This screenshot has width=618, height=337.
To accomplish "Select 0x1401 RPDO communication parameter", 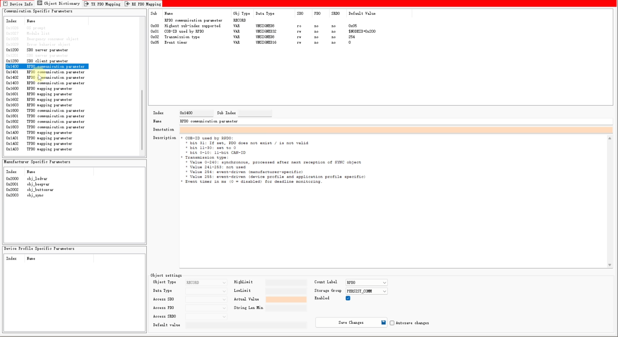I will (x=47, y=72).
